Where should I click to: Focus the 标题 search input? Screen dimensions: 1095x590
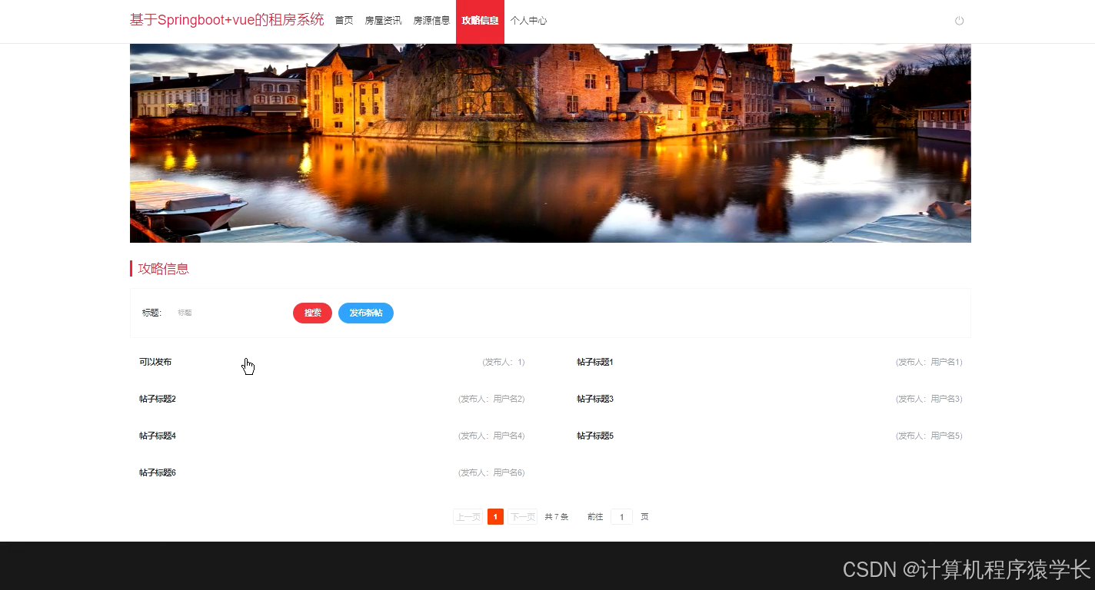tap(227, 313)
